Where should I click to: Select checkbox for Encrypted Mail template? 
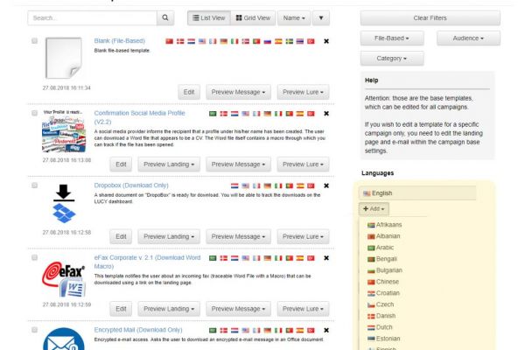pos(34,330)
